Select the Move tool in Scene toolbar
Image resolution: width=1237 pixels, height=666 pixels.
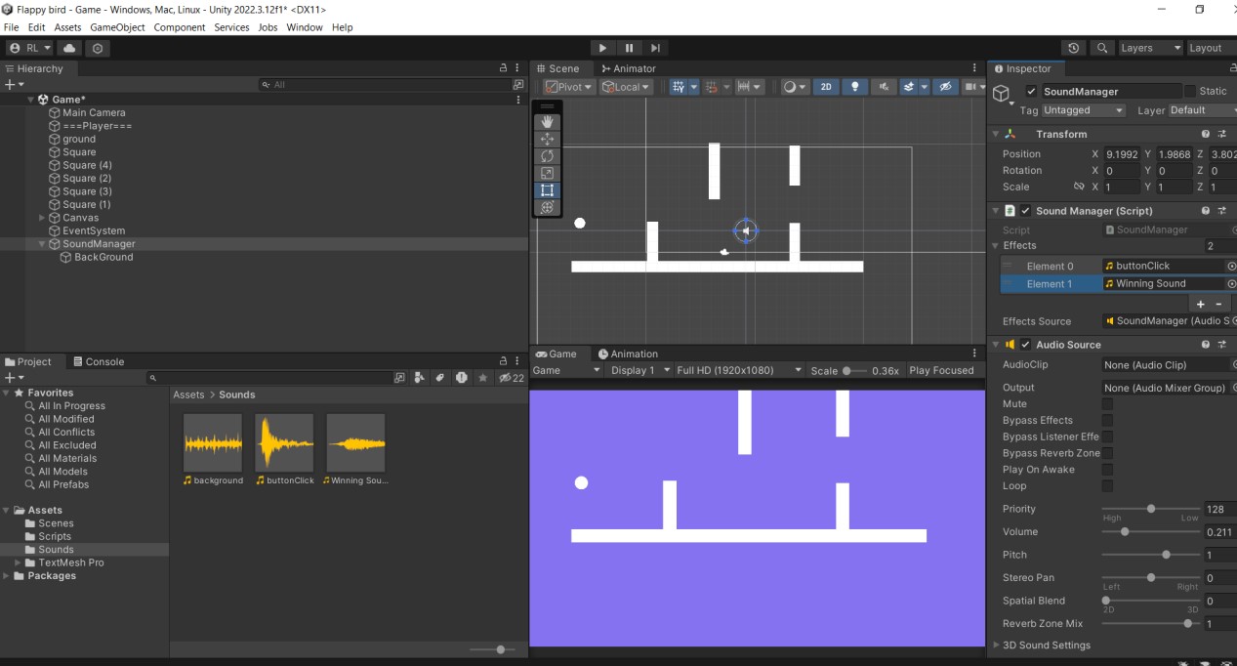coord(547,140)
